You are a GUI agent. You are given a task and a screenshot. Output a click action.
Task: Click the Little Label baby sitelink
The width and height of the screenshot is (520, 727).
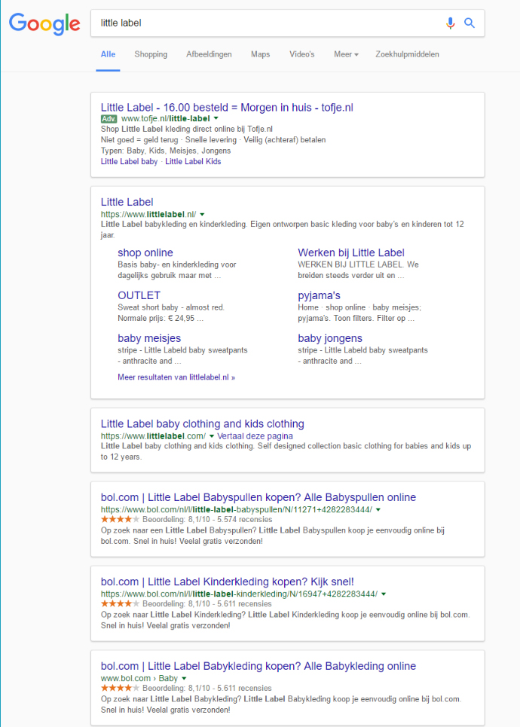[x=130, y=161]
